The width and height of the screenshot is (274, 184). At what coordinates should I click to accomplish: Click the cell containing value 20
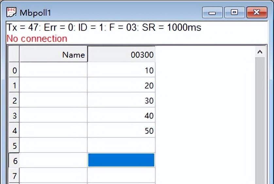point(121,86)
